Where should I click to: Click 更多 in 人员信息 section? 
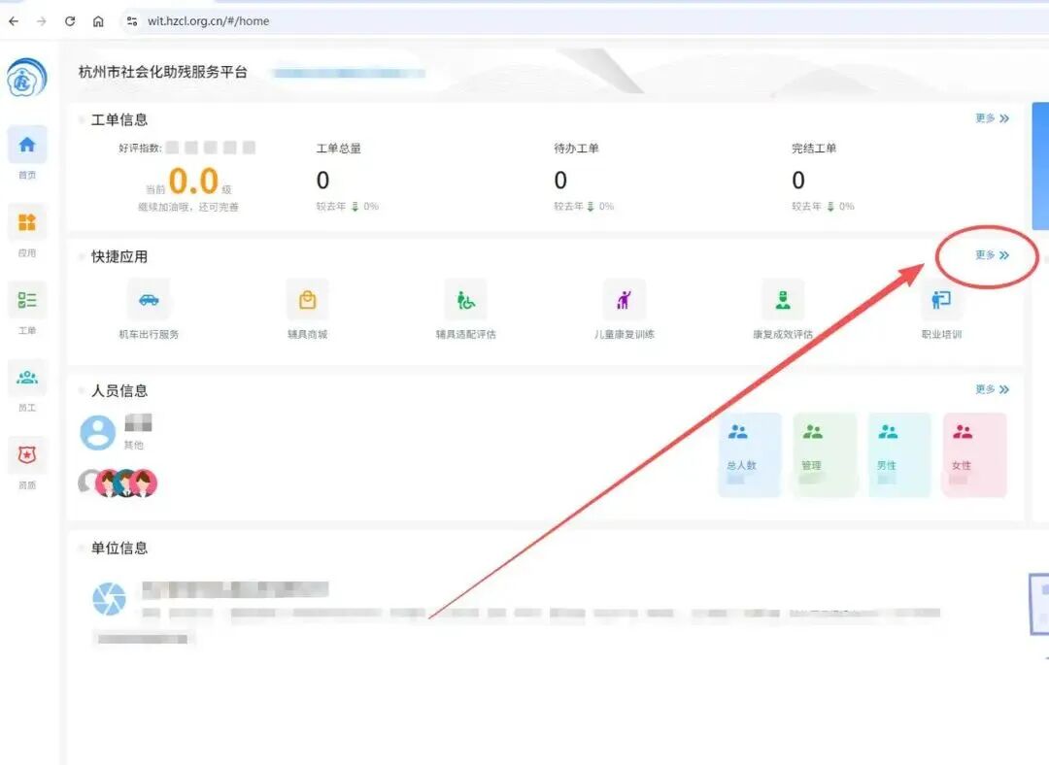[992, 389]
